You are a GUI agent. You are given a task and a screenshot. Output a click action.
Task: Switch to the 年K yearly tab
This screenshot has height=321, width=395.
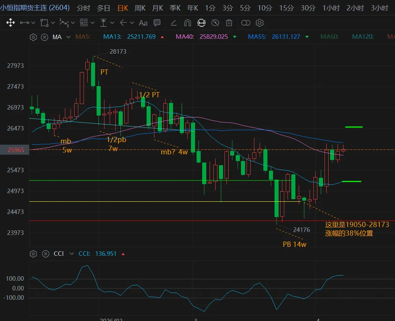(193, 8)
